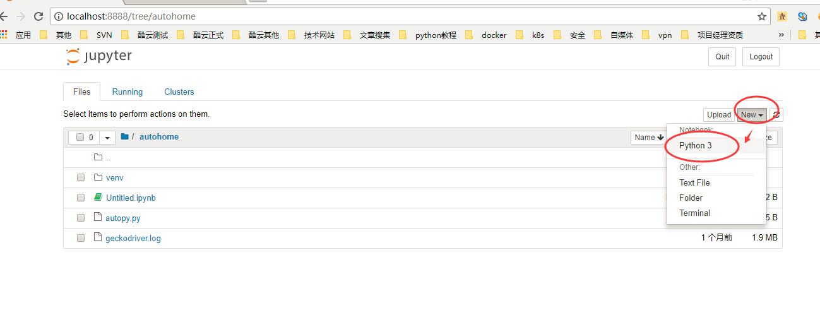Click the browser reload button
This screenshot has width=820, height=327.
[x=39, y=16]
